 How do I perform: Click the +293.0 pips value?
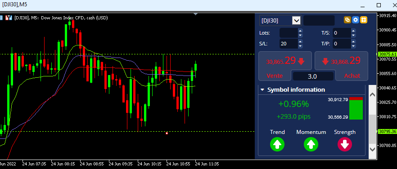pyautogui.click(x=293, y=116)
